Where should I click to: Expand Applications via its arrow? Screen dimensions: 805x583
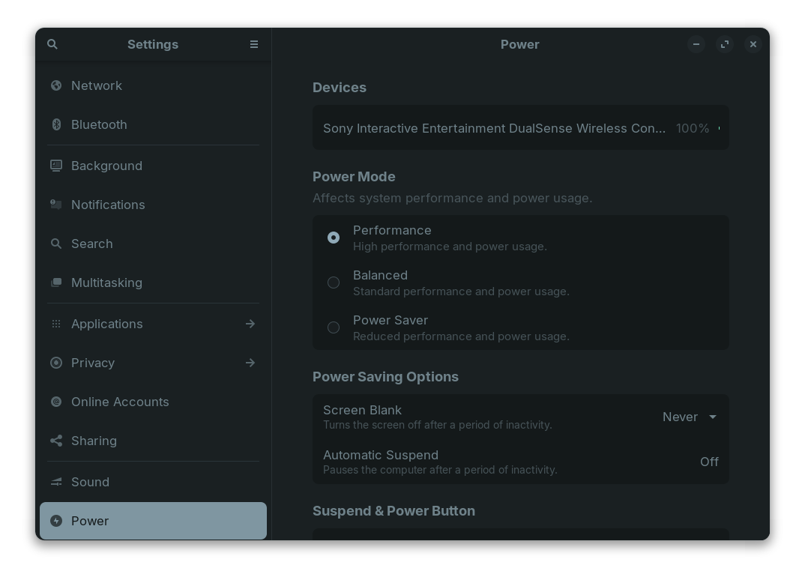point(250,324)
